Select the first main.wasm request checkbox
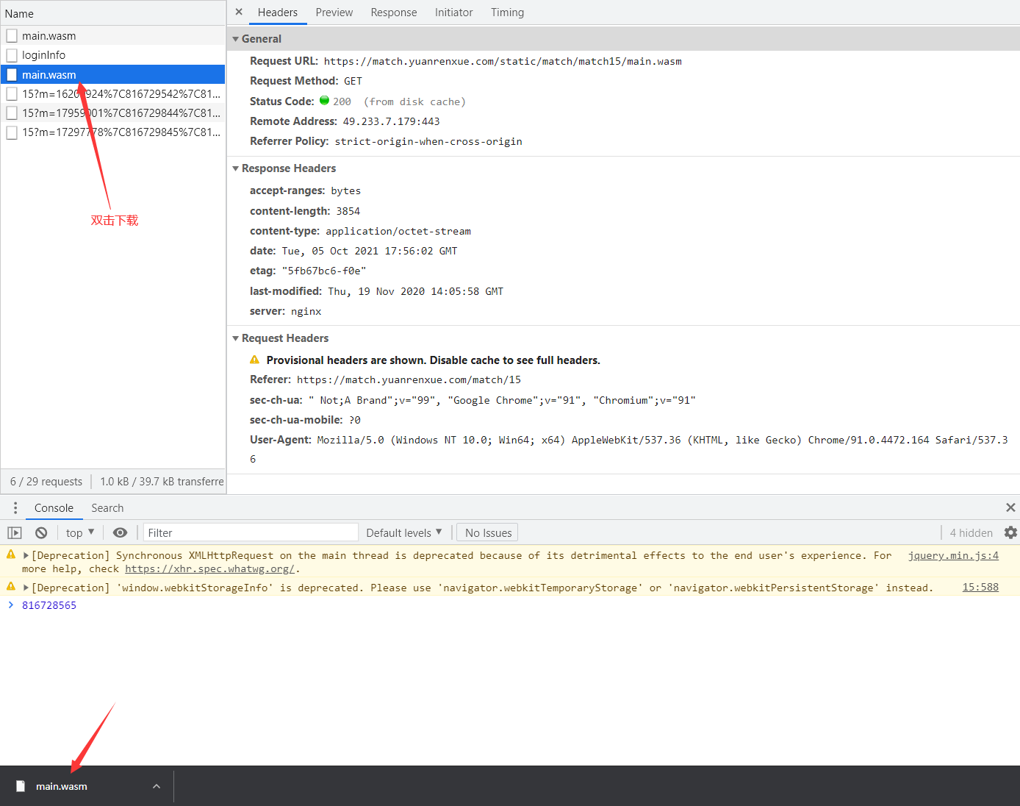This screenshot has width=1020, height=806. click(x=12, y=36)
